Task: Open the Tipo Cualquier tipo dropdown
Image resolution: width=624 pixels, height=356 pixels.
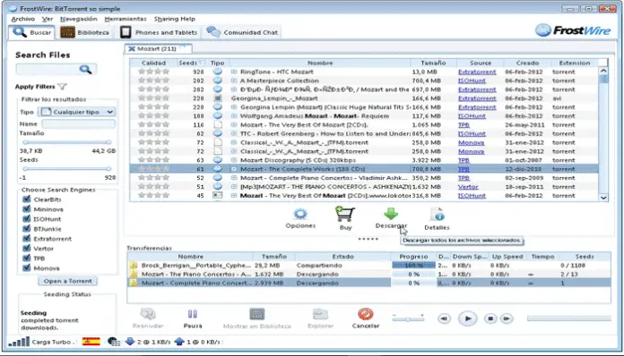Action: click(77, 112)
